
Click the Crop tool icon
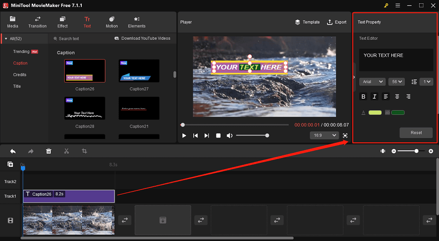point(84,151)
